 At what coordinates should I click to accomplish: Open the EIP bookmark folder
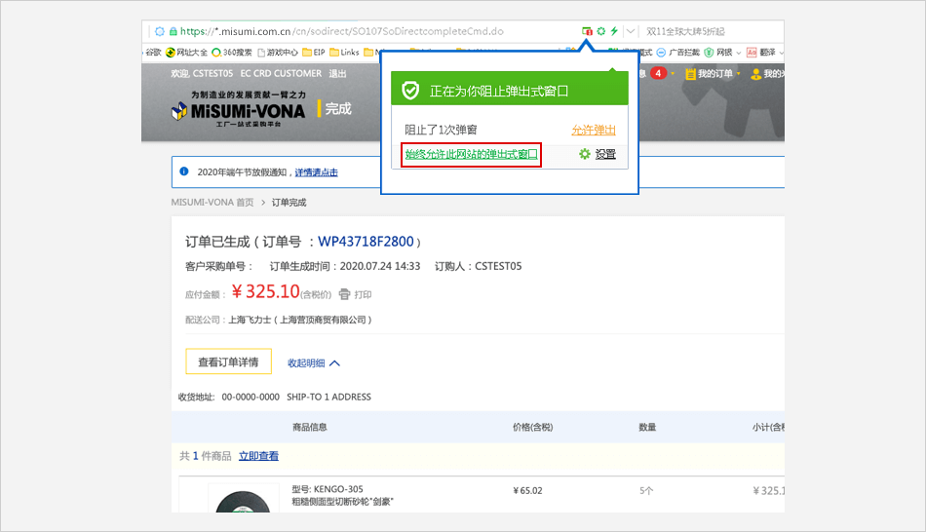[x=313, y=53]
